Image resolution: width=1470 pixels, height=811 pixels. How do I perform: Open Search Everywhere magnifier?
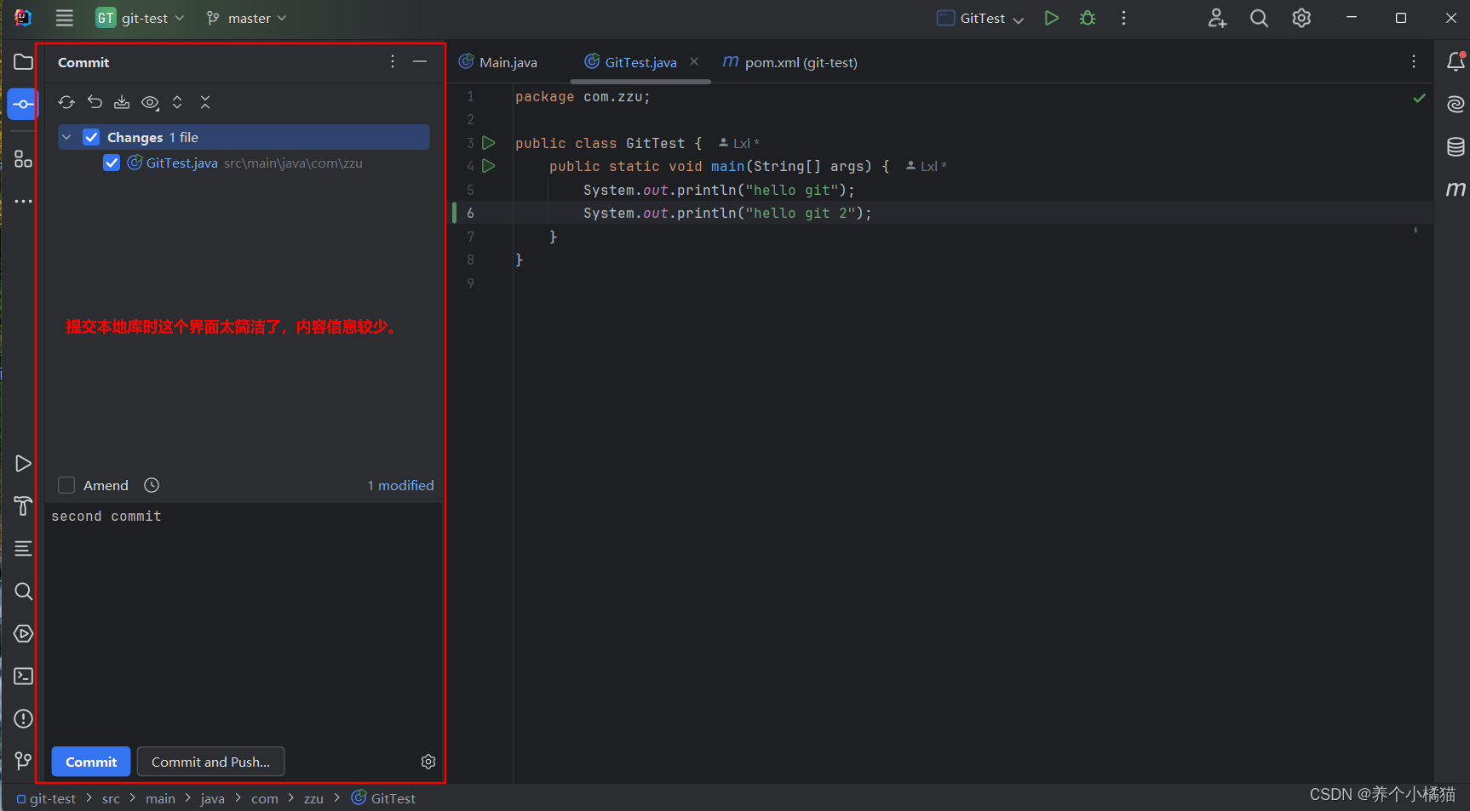coord(1259,18)
